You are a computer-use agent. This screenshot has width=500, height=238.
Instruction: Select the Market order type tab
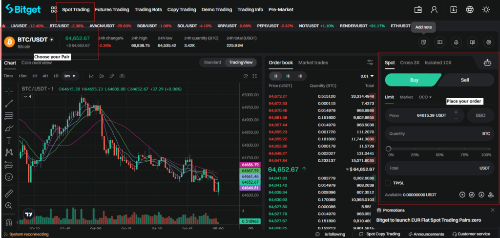[406, 97]
